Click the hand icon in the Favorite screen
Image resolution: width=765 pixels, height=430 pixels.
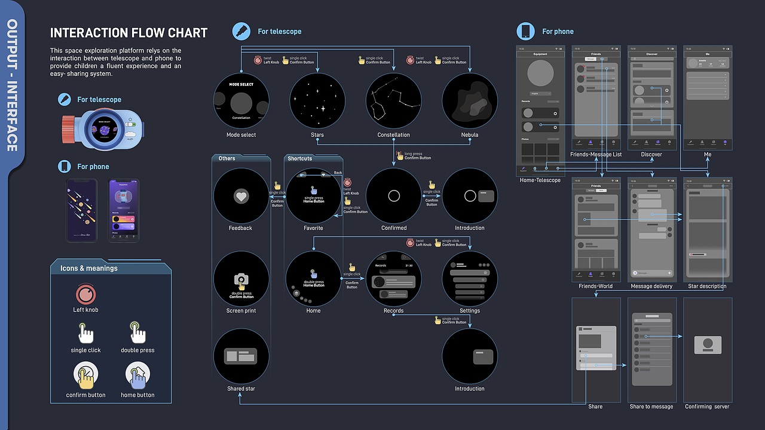pyautogui.click(x=313, y=190)
